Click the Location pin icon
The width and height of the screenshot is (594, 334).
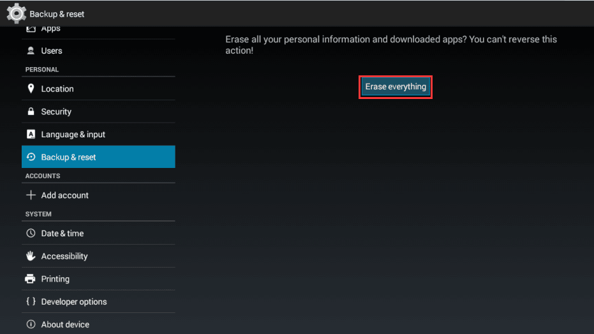coord(31,89)
